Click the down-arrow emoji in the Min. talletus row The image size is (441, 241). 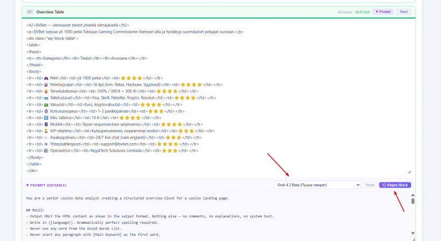(x=46, y=118)
